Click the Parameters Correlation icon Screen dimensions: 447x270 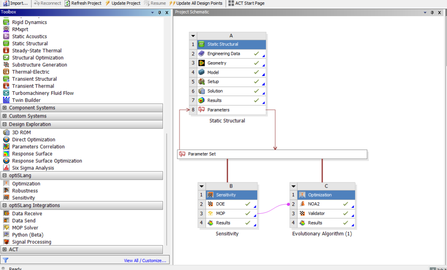tap(6, 147)
